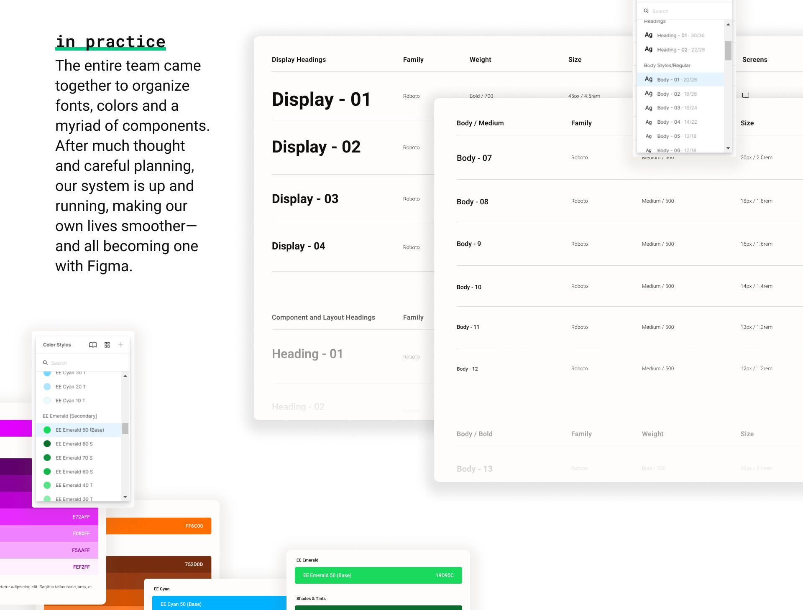Click the 752D0D brown color bar
Viewport: 803px width, 610px height.
click(159, 564)
